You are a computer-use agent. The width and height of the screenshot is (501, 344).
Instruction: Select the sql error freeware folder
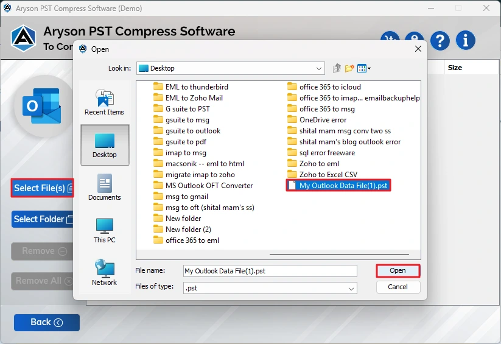click(321, 152)
